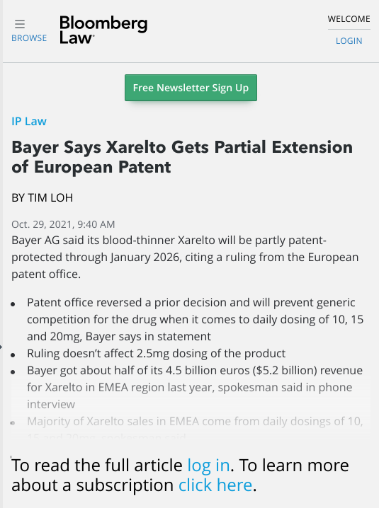Open the hamburger browse menu icon

point(20,24)
